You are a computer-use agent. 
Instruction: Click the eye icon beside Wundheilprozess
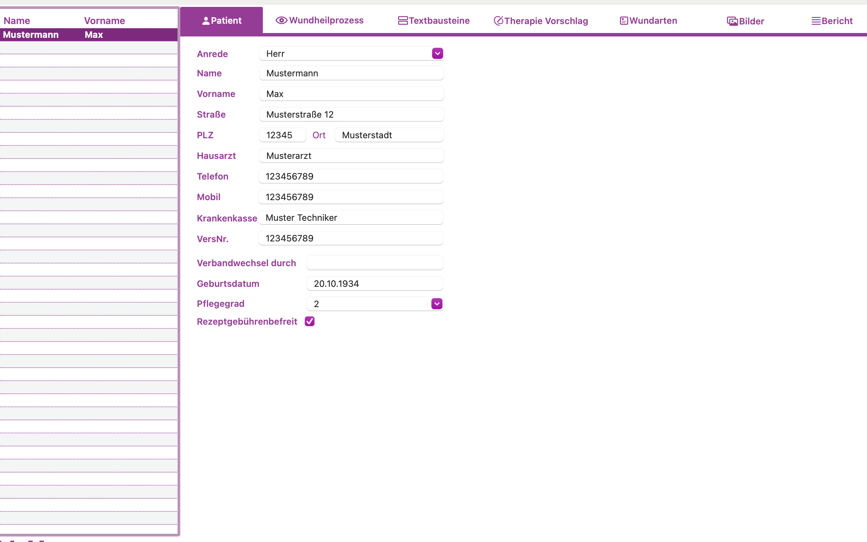pos(281,20)
